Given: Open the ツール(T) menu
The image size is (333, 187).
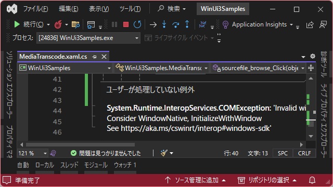Looking at the screenshot, I should coord(130,9).
